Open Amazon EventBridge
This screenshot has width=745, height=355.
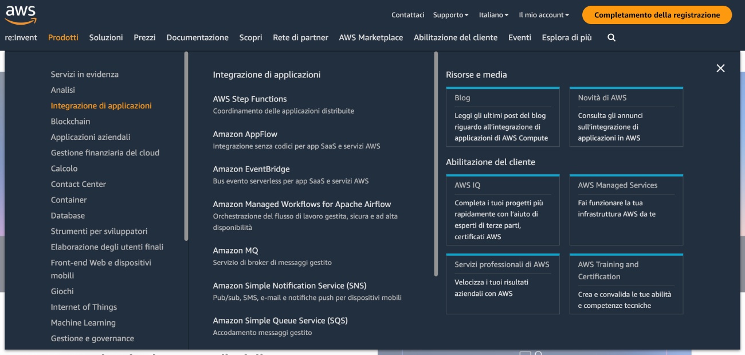(251, 169)
